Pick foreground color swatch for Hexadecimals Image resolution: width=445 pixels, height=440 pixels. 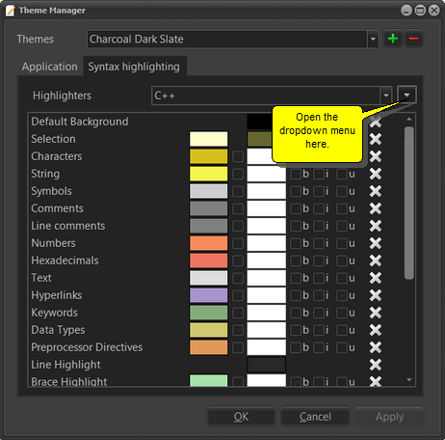pyautogui.click(x=209, y=261)
